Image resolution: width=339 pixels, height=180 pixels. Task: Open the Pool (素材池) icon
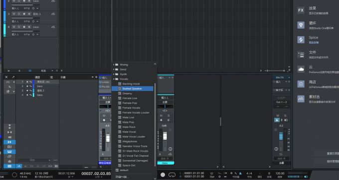pyautogui.click(x=301, y=99)
